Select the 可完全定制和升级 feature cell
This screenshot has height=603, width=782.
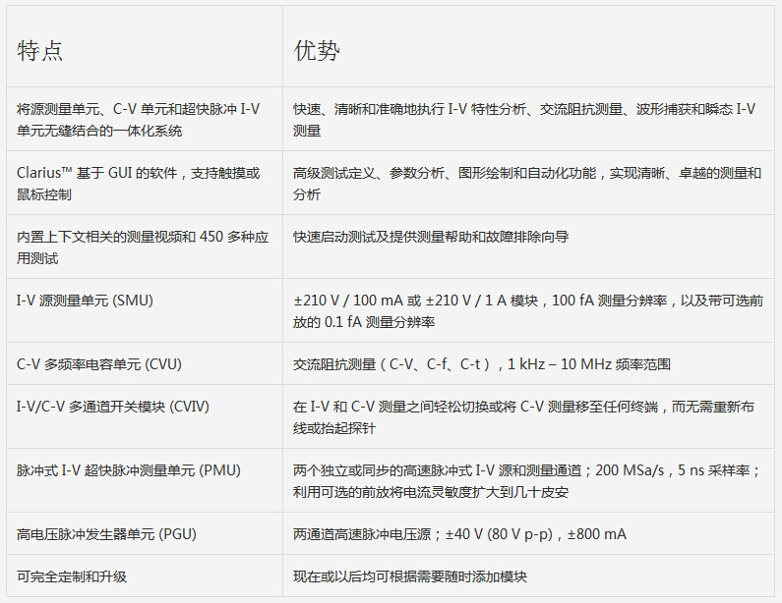[72, 577]
